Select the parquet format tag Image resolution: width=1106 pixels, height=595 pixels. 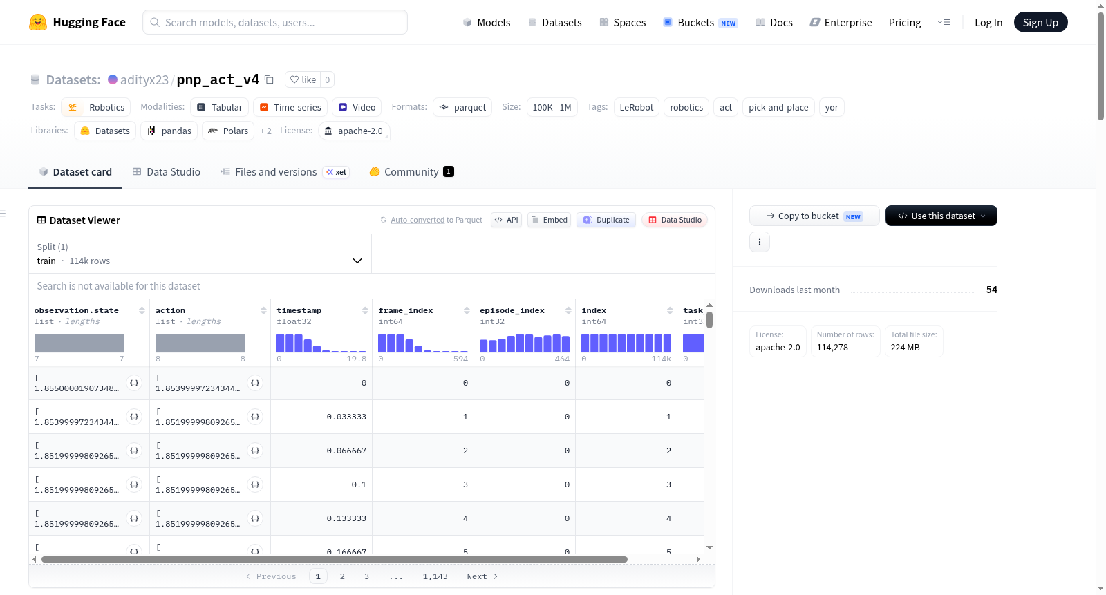pyautogui.click(x=463, y=107)
